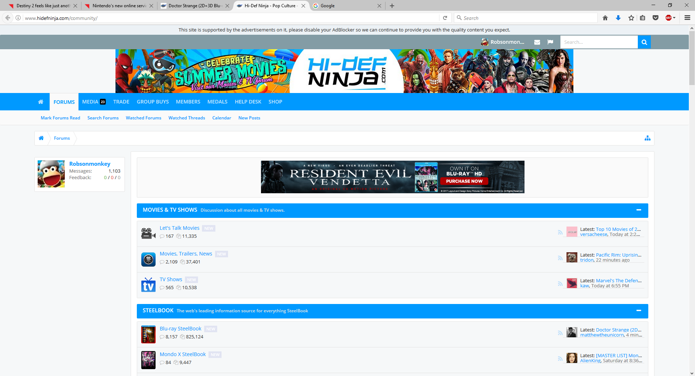Open the Blu-ray SteelBook forum link

click(x=181, y=329)
